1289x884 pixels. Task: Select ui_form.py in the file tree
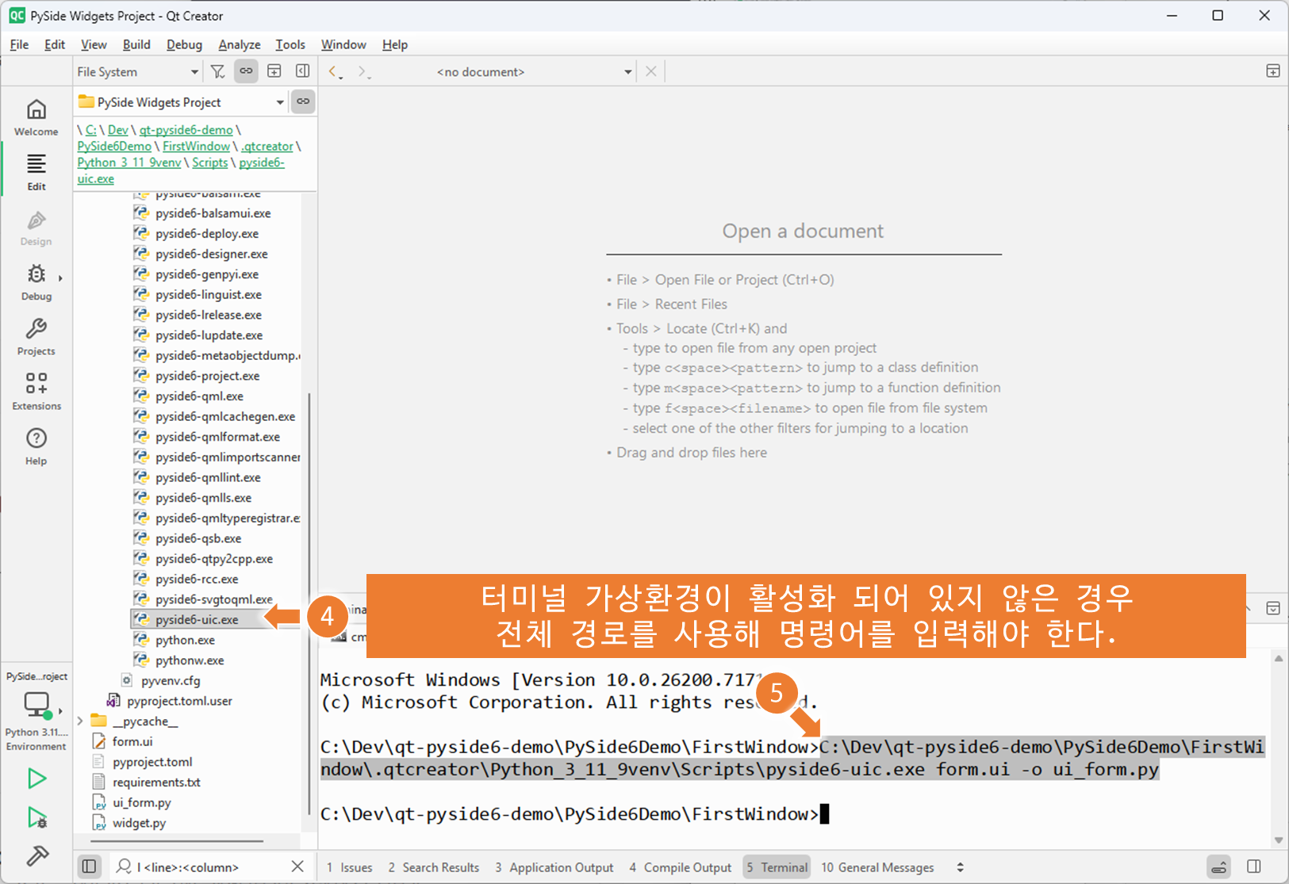pos(141,802)
